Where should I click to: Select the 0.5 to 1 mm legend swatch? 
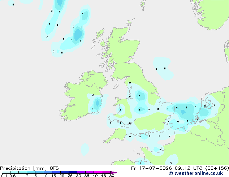tap(14, 172)
